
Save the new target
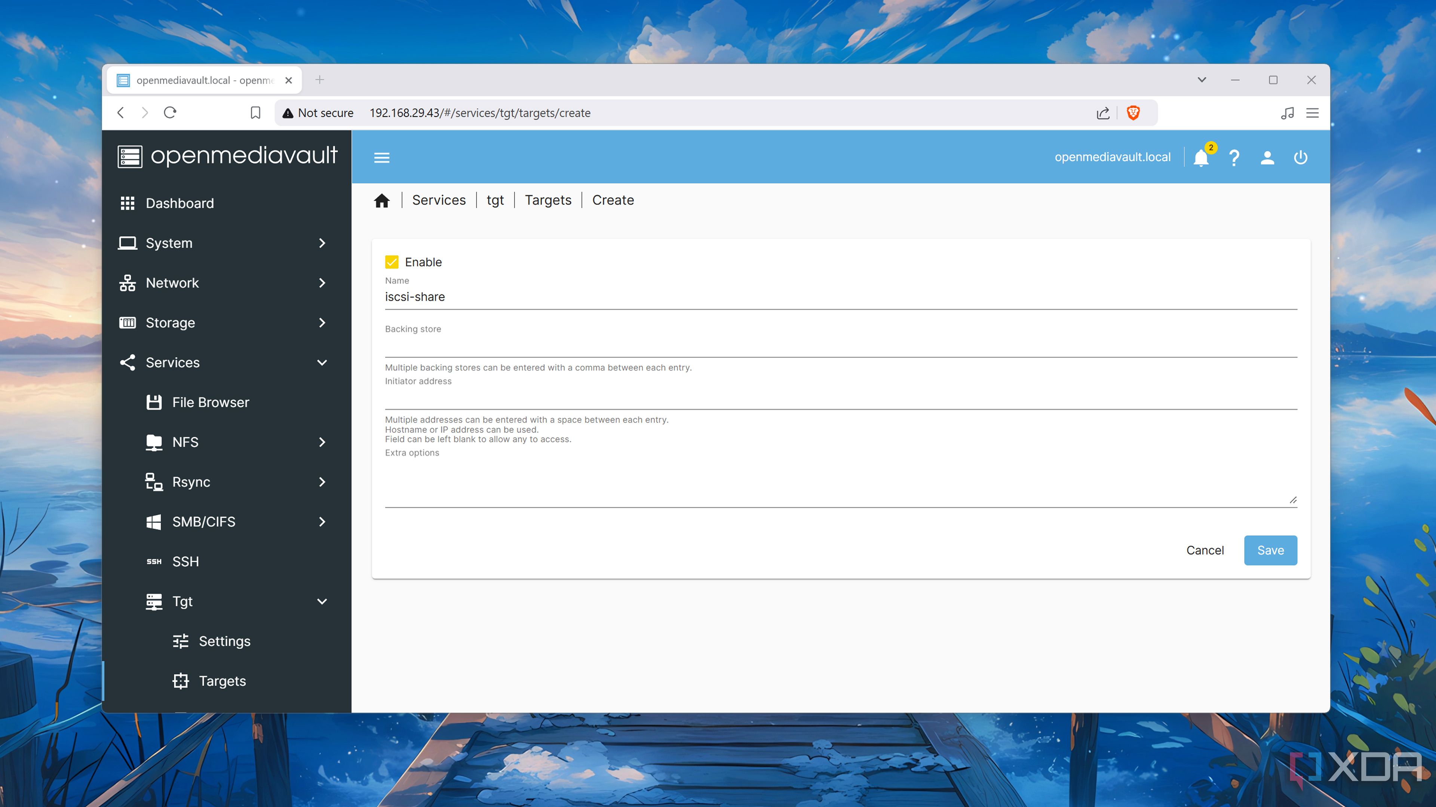[x=1270, y=550]
